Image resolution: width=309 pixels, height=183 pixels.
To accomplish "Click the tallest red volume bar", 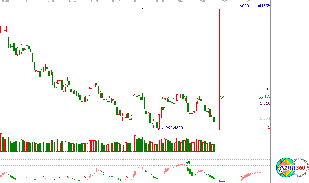I will 133,141.
